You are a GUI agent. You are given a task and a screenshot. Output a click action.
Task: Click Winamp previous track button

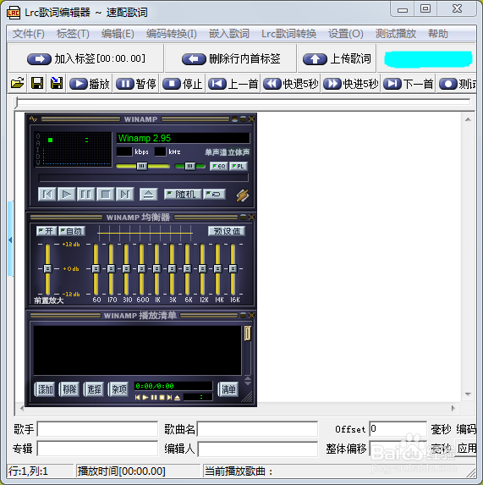[x=47, y=194]
